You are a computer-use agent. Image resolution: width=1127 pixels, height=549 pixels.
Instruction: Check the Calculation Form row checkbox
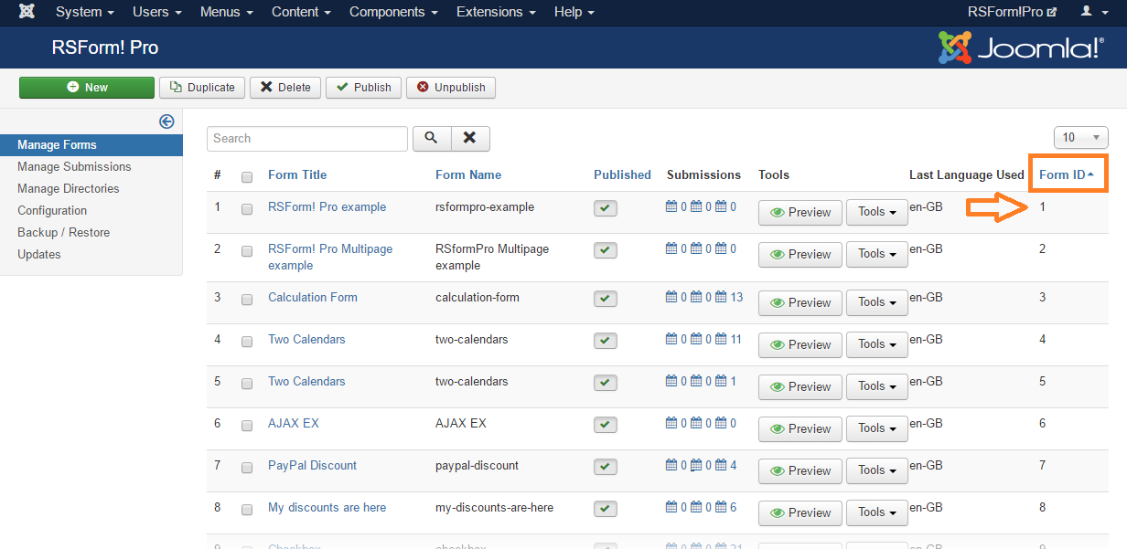pyautogui.click(x=247, y=300)
